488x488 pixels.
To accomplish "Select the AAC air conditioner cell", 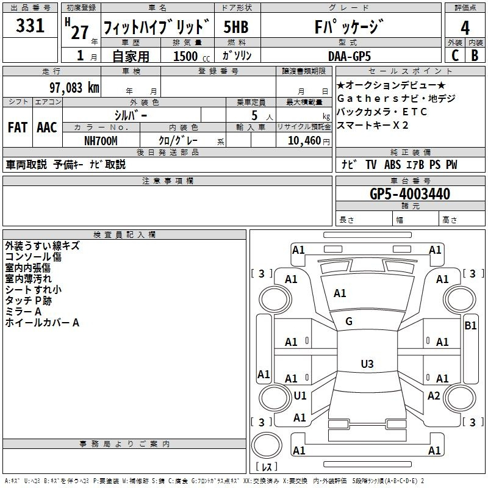I will (x=47, y=127).
